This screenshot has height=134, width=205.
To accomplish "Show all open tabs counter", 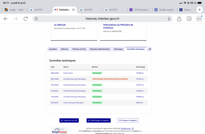I will (x=189, y=19).
